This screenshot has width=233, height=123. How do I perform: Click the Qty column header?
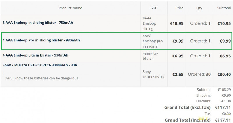click(x=199, y=8)
